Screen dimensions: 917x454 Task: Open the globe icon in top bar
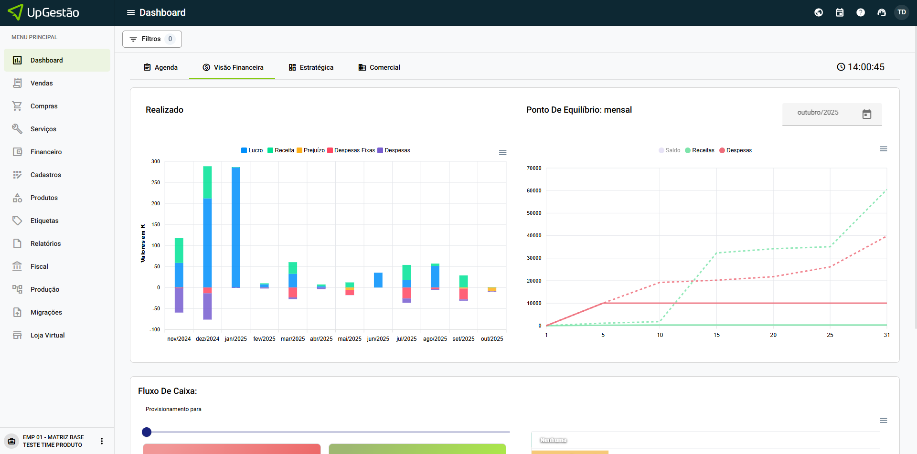click(819, 12)
